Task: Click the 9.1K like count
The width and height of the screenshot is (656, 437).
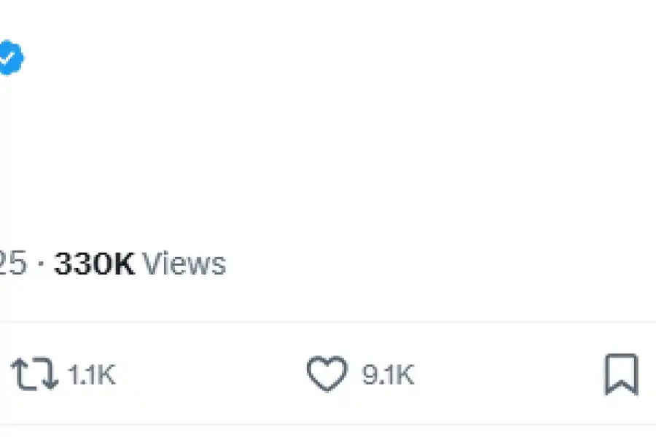Action: coord(388,375)
